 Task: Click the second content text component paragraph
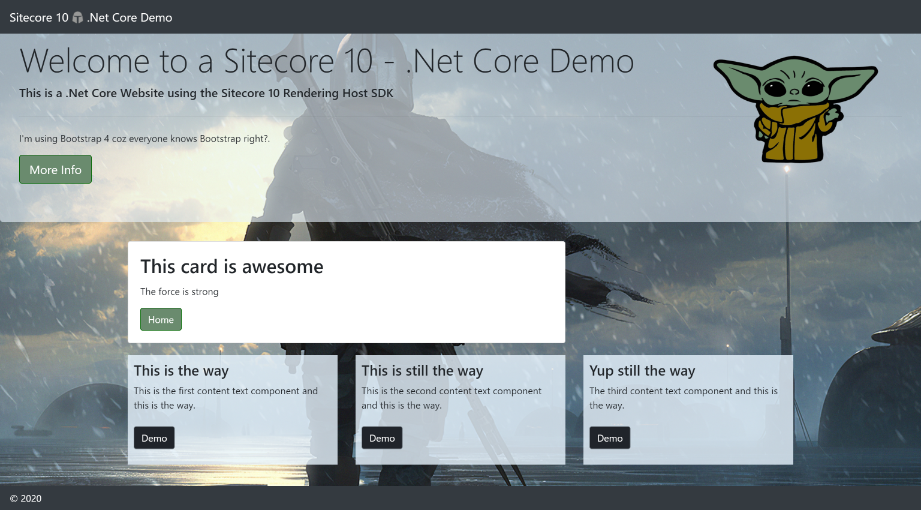(x=452, y=398)
